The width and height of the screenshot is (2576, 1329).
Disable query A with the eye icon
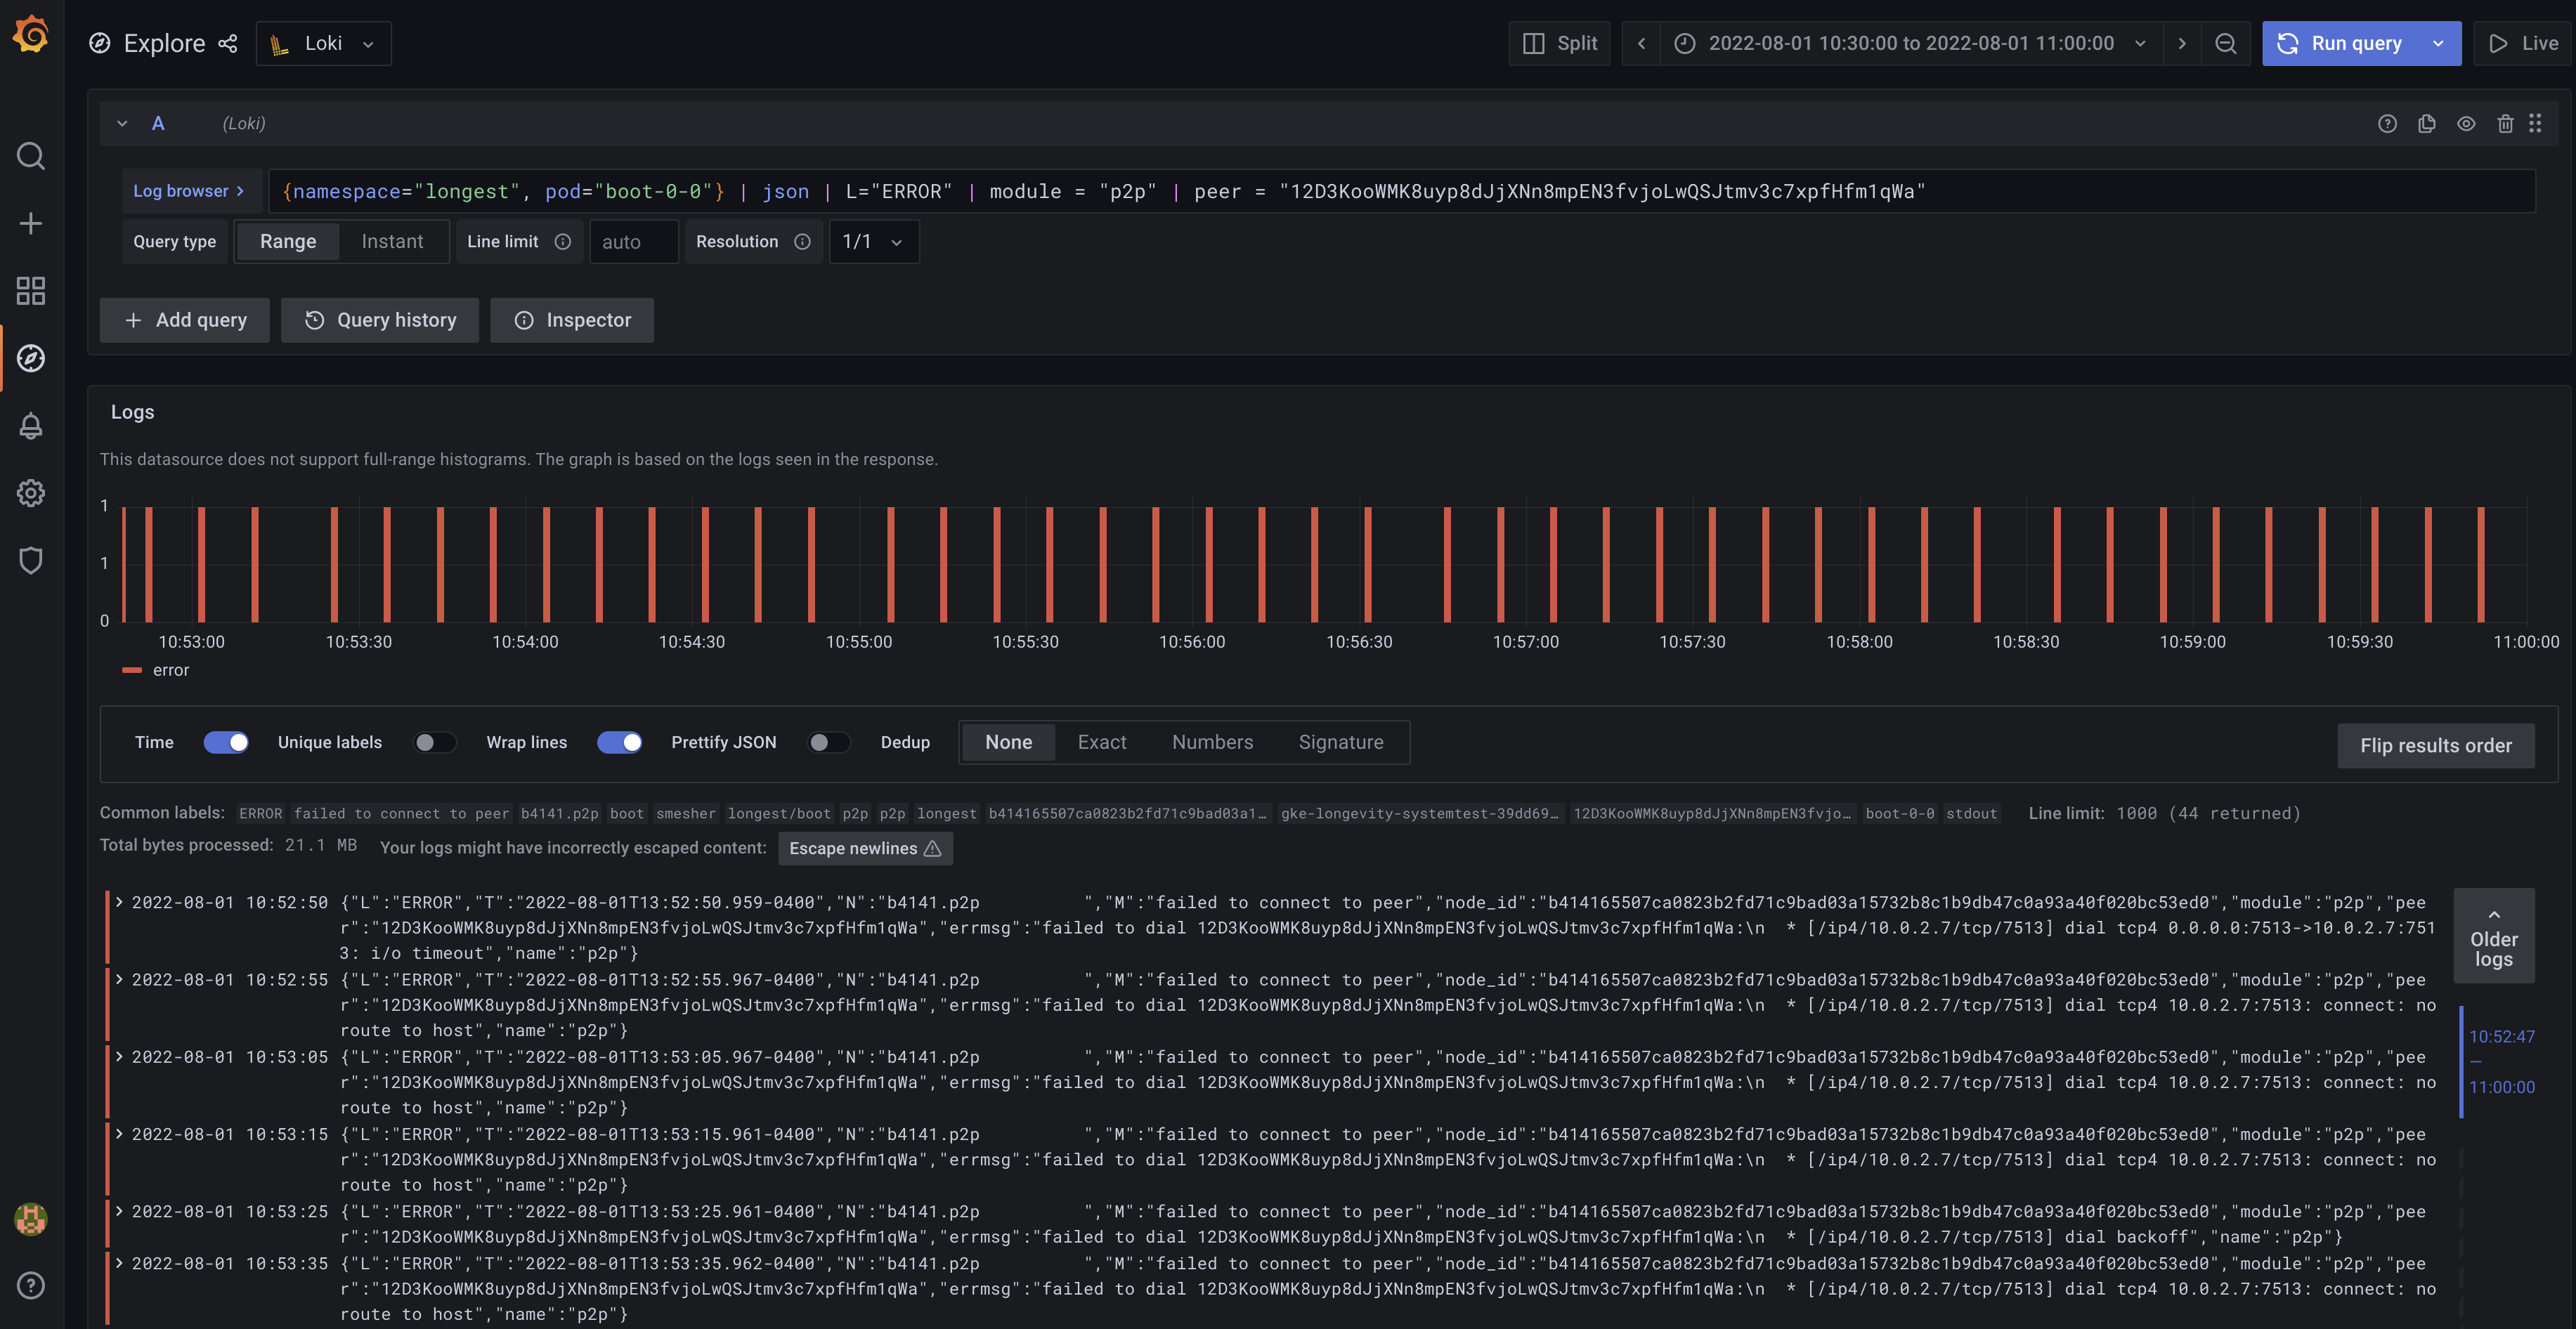(x=2466, y=124)
